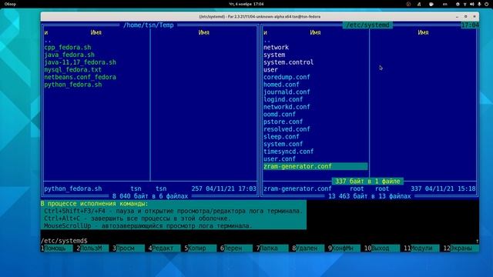The image size is (493, 277).
Task: Click the date '04/11/21 15:18' in right status line
Action: click(450, 189)
